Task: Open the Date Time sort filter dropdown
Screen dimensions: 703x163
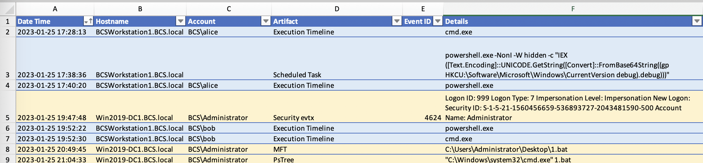Action: pyautogui.click(x=88, y=21)
